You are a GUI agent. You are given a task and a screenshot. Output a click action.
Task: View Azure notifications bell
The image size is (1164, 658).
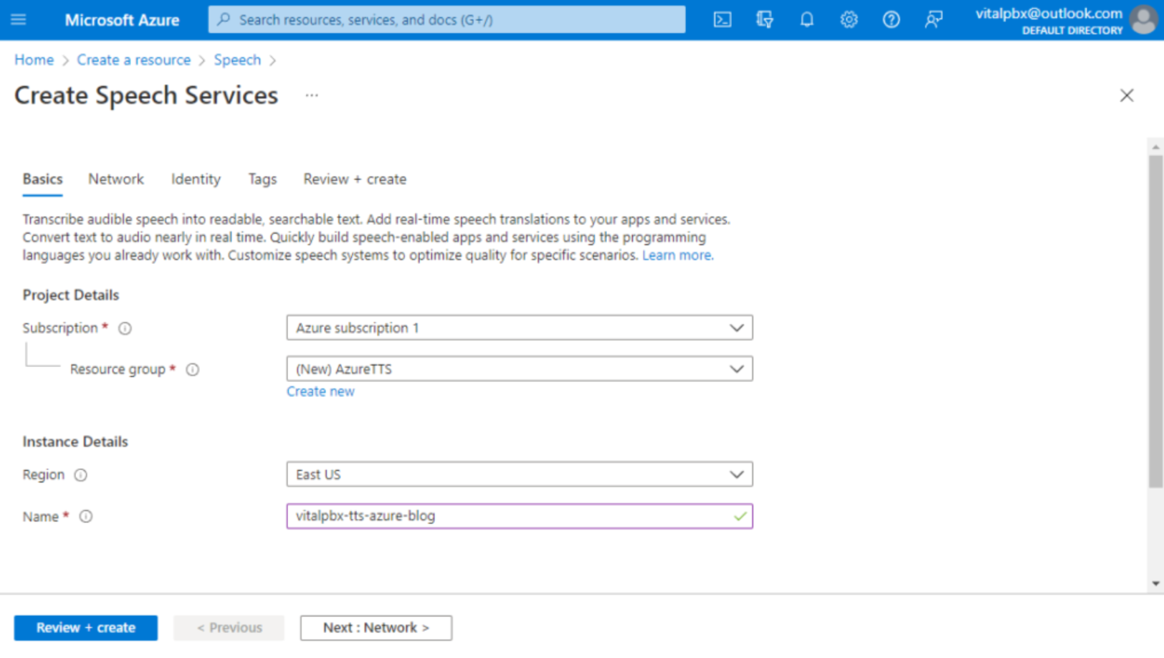(x=806, y=19)
